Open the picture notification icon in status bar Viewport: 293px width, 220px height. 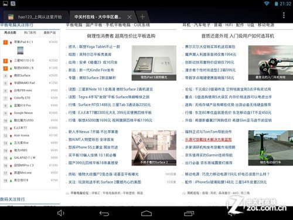pos(5,4)
